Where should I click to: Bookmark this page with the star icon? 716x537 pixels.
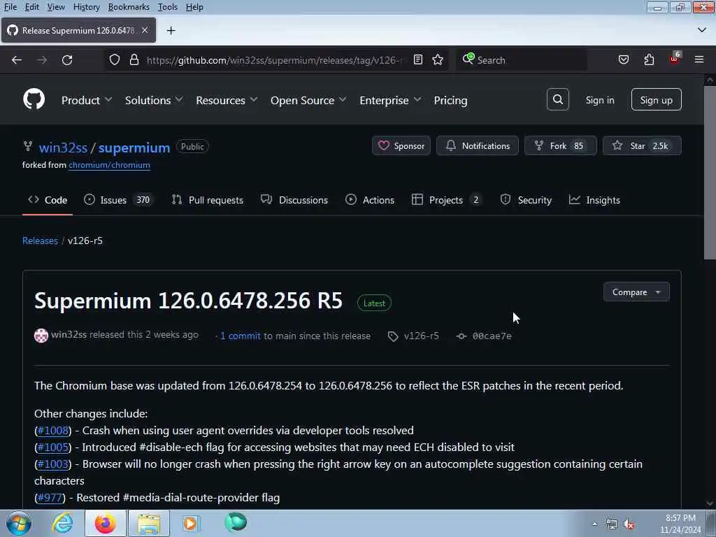[x=438, y=60]
